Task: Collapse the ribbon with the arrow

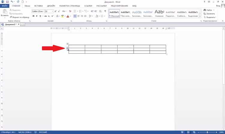Action: pyautogui.click(x=223, y=21)
